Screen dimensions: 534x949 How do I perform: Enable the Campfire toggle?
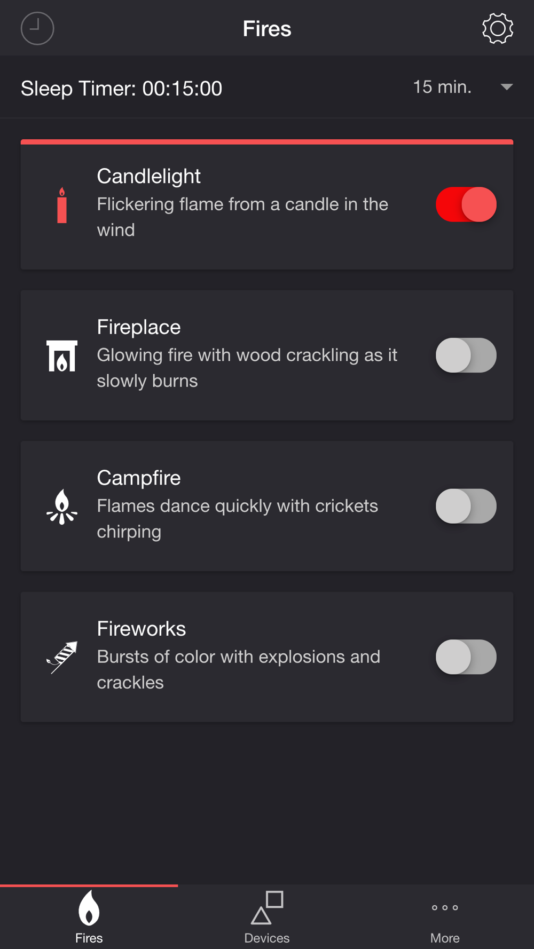[x=466, y=506]
